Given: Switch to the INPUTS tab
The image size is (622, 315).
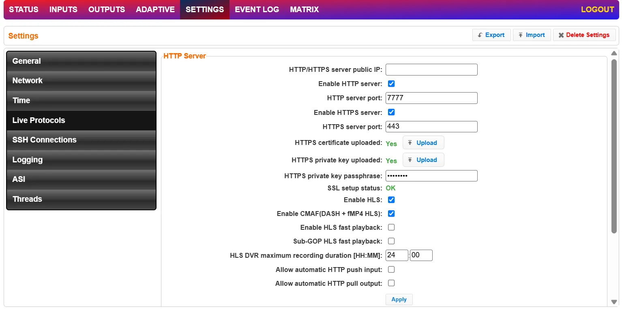Looking at the screenshot, I should click(63, 9).
